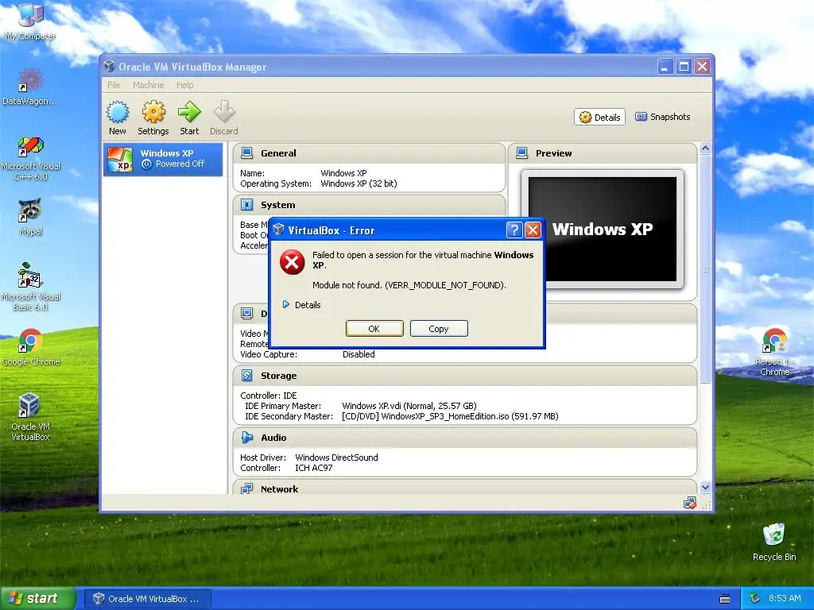Screen dimensions: 814x610
Task: Click Video Capture Disabled value
Action: click(359, 354)
